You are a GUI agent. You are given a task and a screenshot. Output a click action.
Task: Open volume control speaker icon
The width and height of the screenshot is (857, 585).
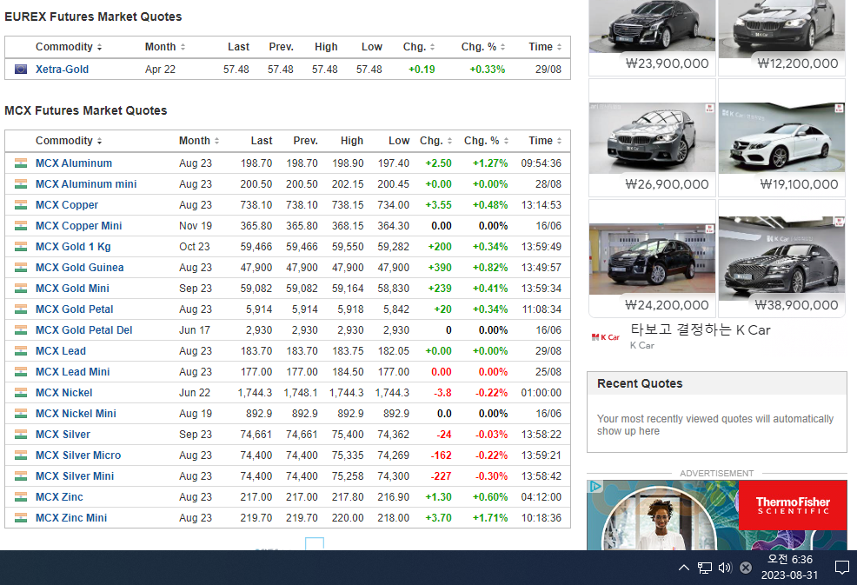point(725,568)
